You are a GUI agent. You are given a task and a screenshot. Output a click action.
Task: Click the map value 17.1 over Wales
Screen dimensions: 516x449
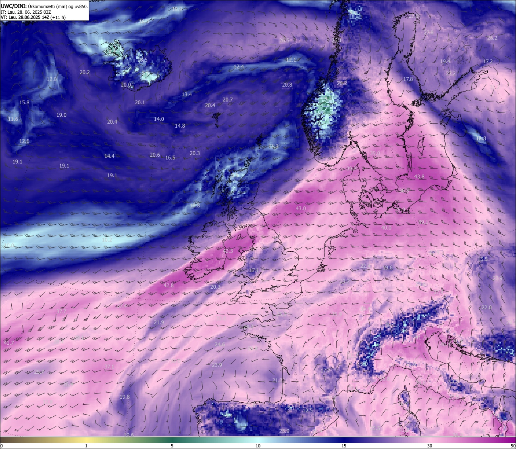coord(254,271)
